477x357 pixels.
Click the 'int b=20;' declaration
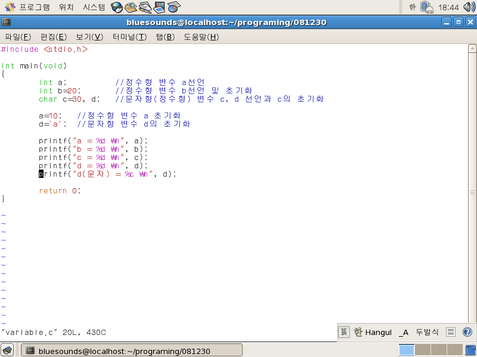(x=60, y=91)
